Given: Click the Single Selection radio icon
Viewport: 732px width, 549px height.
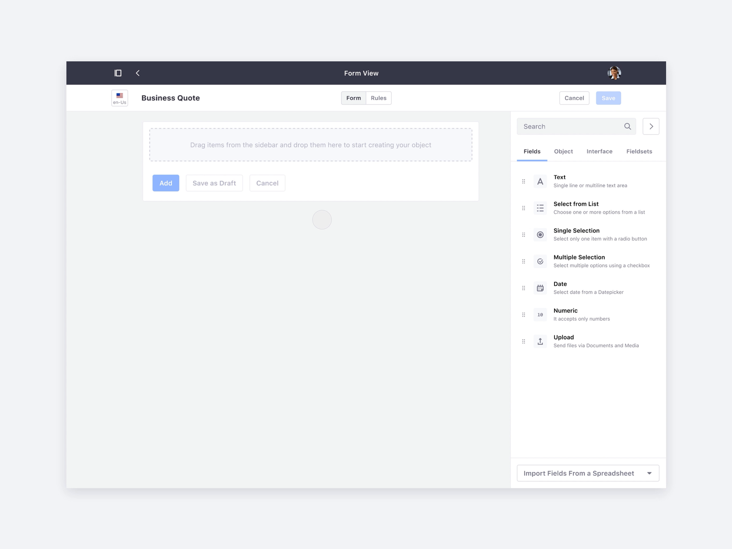Looking at the screenshot, I should point(540,235).
